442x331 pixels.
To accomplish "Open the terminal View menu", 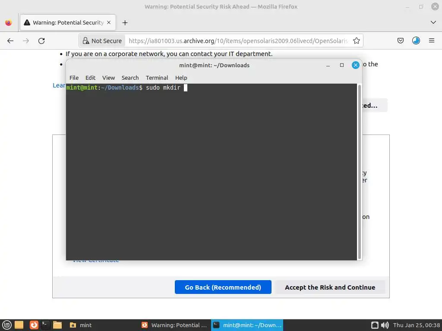I will click(108, 78).
